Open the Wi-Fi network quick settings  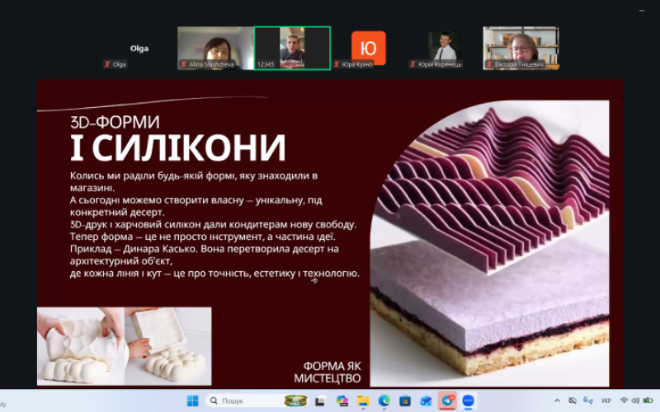tap(625, 401)
